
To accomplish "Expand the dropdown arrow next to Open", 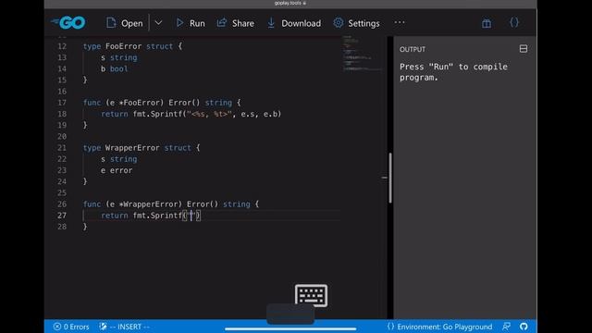I will click(x=158, y=23).
